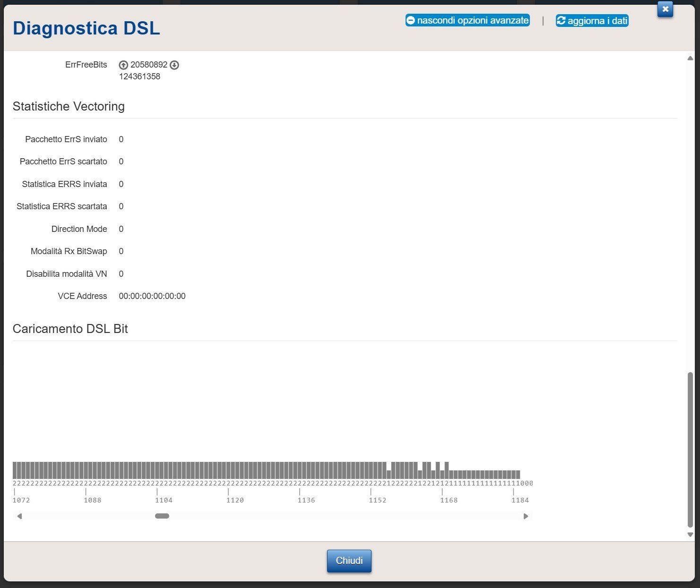Click the horizontal scrollbar thumb under the chart
Viewport: 700px width, 588px height.
pos(162,516)
